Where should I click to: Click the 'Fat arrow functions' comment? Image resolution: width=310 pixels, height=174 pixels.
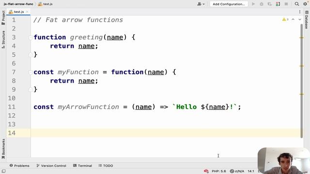click(x=78, y=20)
